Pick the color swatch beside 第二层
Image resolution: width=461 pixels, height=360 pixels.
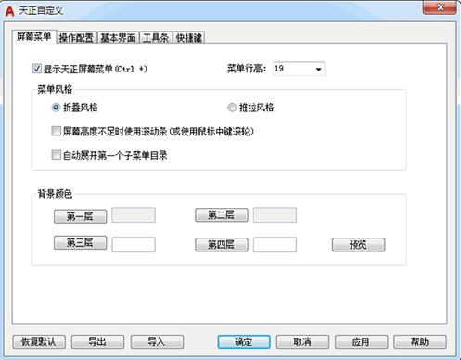click(x=275, y=215)
